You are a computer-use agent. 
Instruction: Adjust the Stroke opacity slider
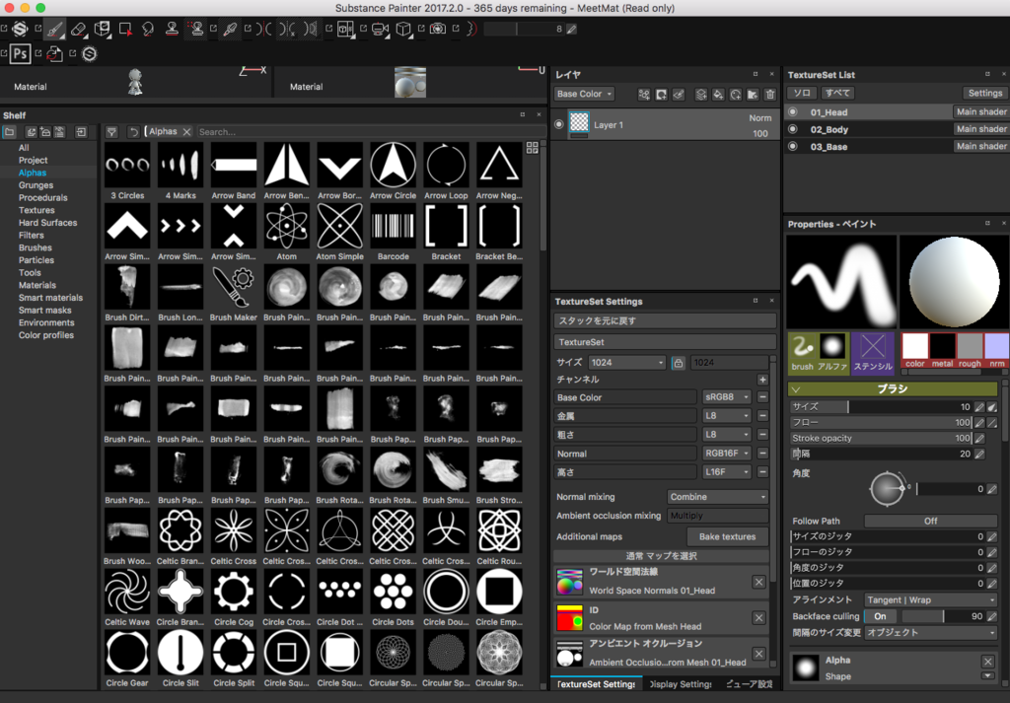[881, 439]
